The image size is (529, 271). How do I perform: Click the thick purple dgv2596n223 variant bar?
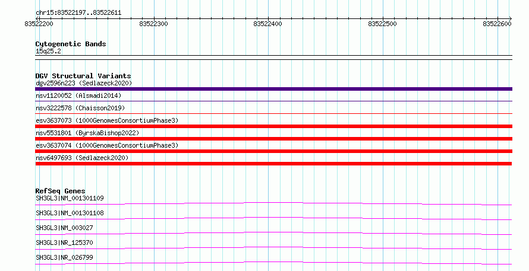coord(273,89)
